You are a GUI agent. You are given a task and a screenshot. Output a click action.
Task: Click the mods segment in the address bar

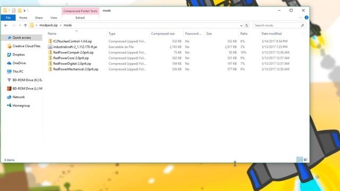pyautogui.click(x=67, y=25)
